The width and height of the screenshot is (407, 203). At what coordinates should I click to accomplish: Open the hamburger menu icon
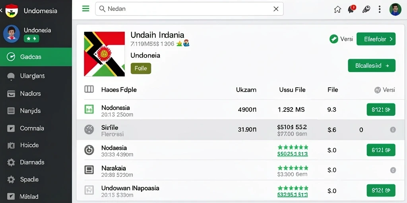[x=86, y=9]
